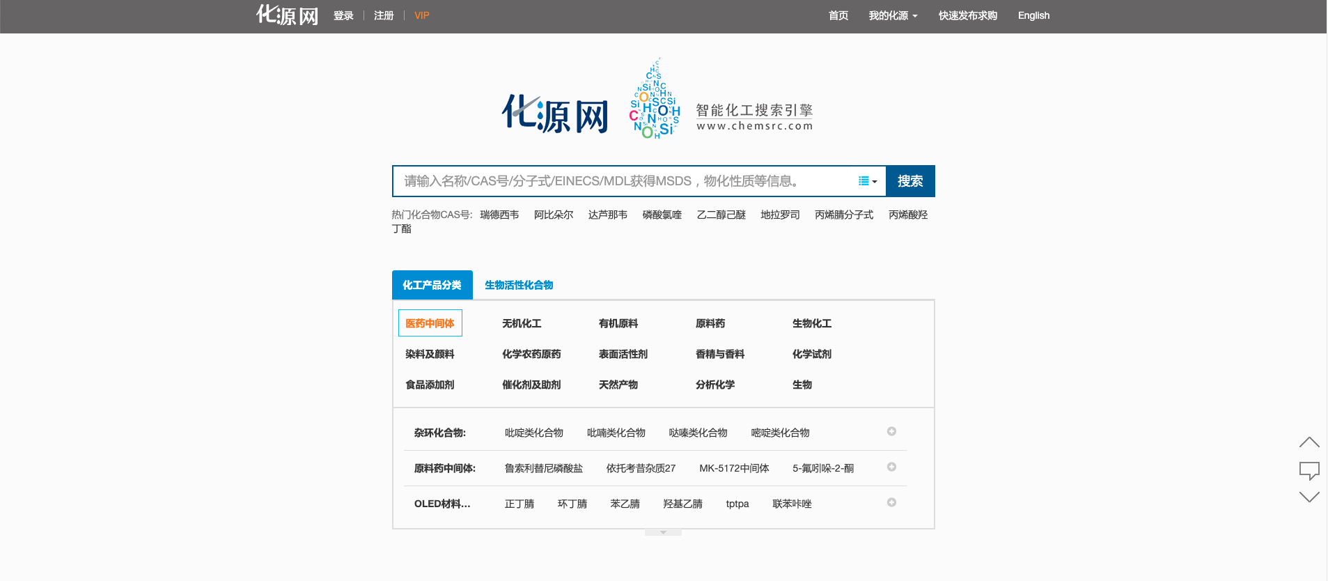1328x581 pixels.
Task: Open tptpa link
Action: tap(737, 504)
